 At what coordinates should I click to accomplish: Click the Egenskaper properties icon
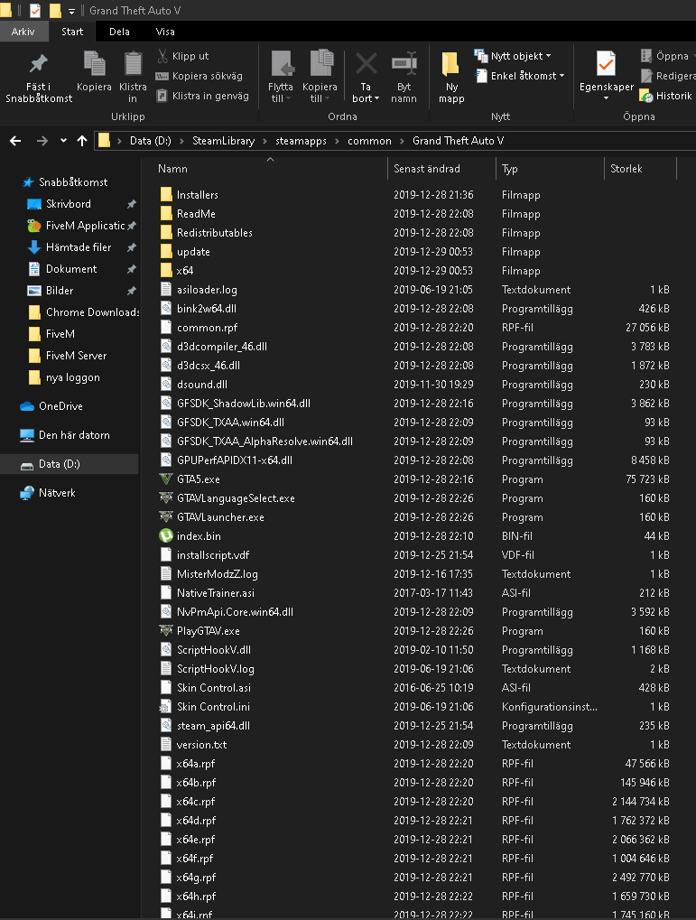pos(607,63)
